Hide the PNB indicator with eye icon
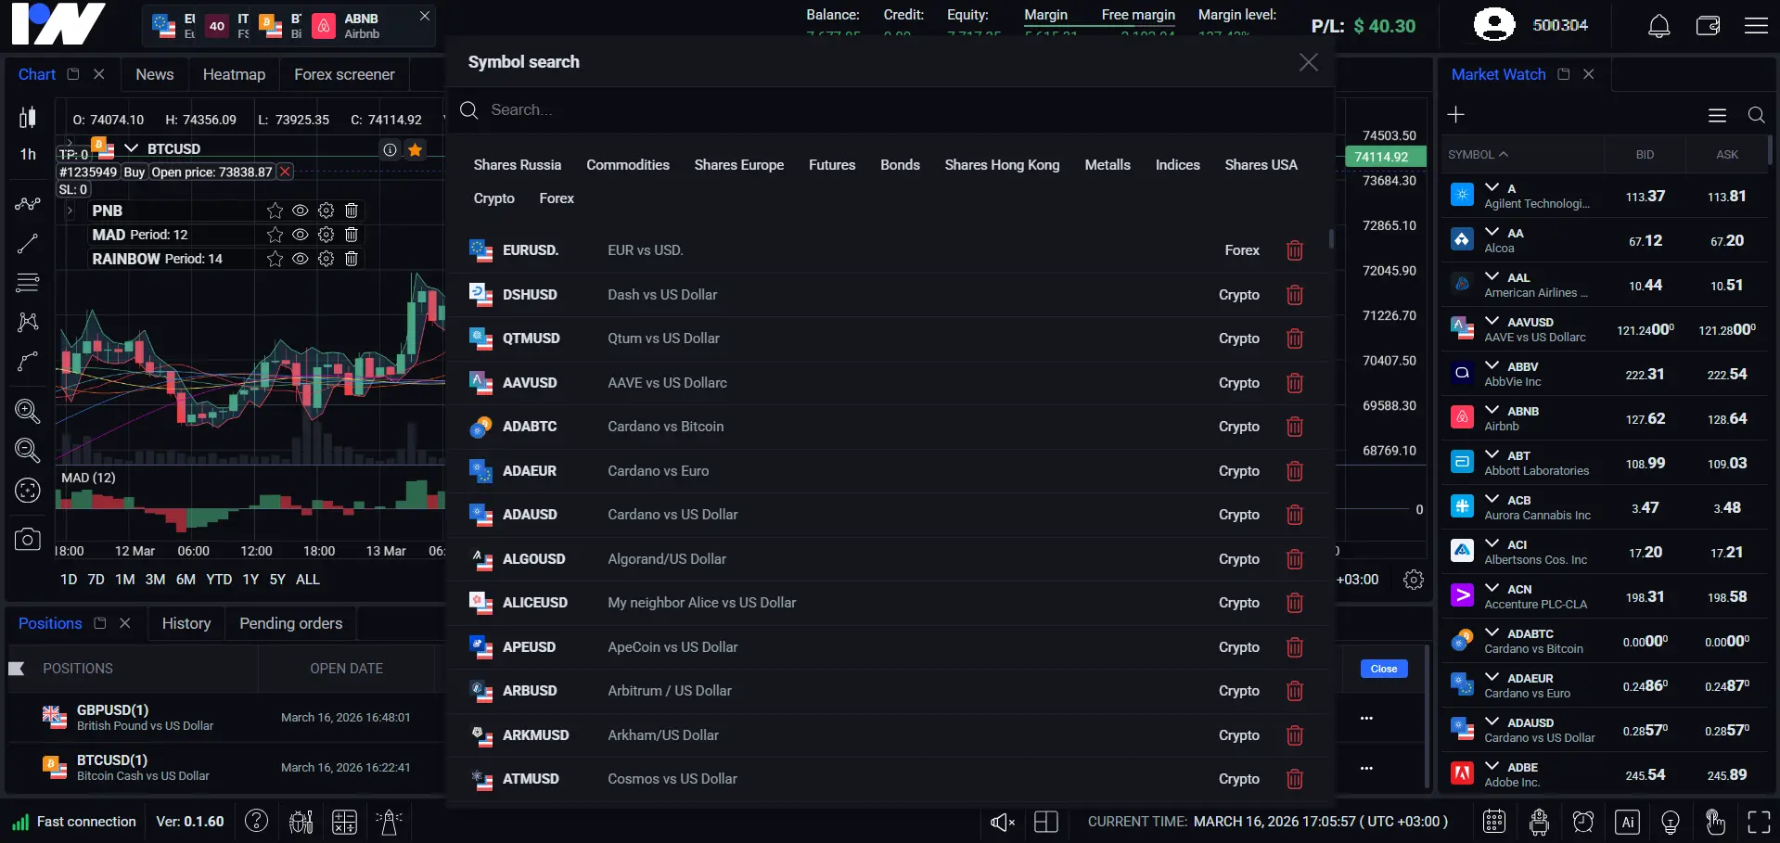 [x=301, y=211]
